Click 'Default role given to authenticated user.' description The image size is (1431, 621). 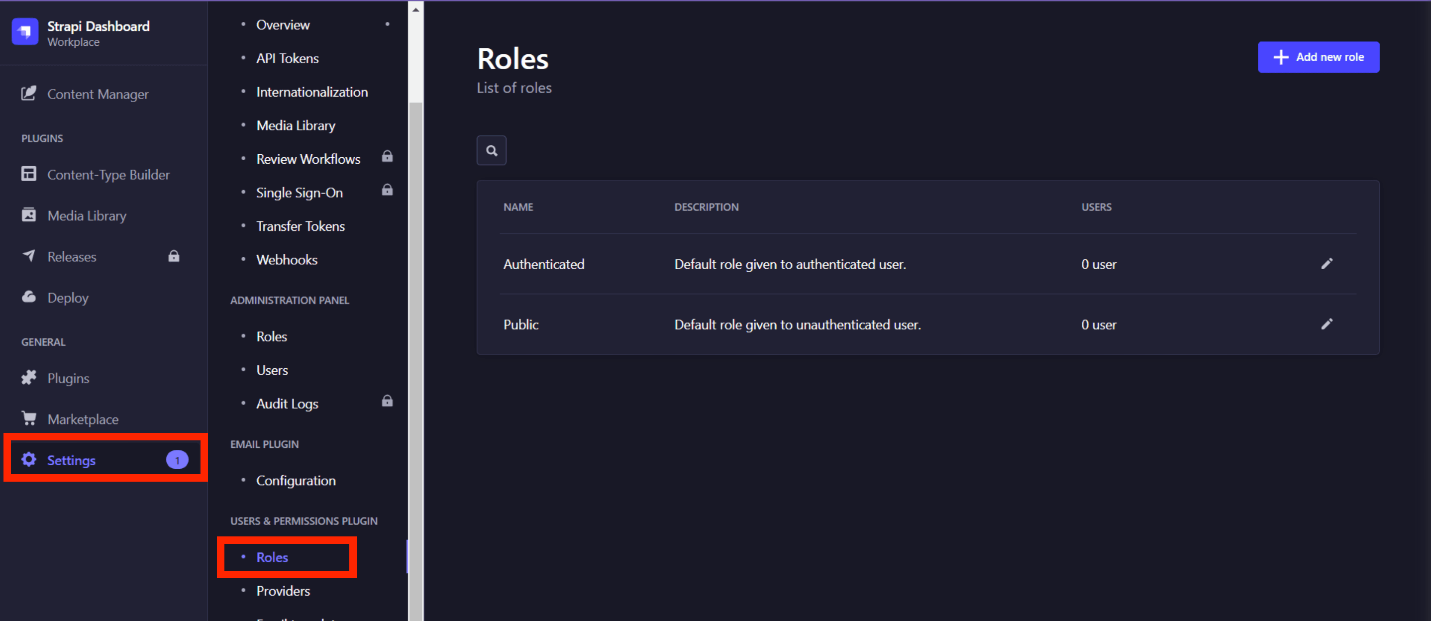pyautogui.click(x=790, y=264)
